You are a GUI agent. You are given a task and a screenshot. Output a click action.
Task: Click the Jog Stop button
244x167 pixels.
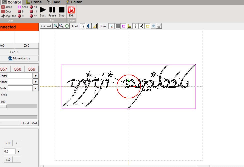(9, 16)
